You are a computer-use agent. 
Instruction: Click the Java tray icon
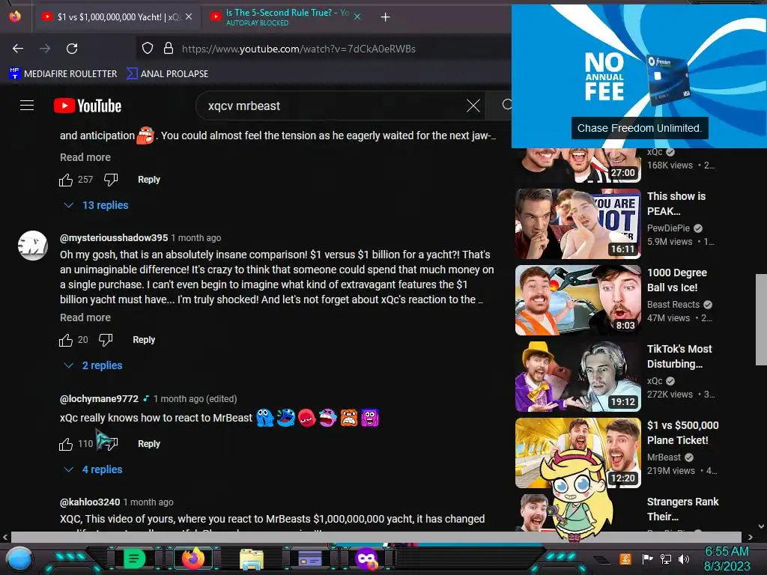pyautogui.click(x=625, y=559)
